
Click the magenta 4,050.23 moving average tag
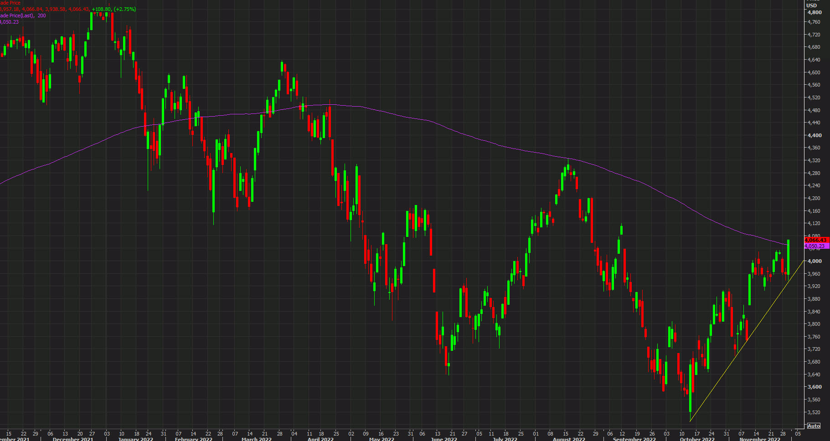click(x=816, y=246)
